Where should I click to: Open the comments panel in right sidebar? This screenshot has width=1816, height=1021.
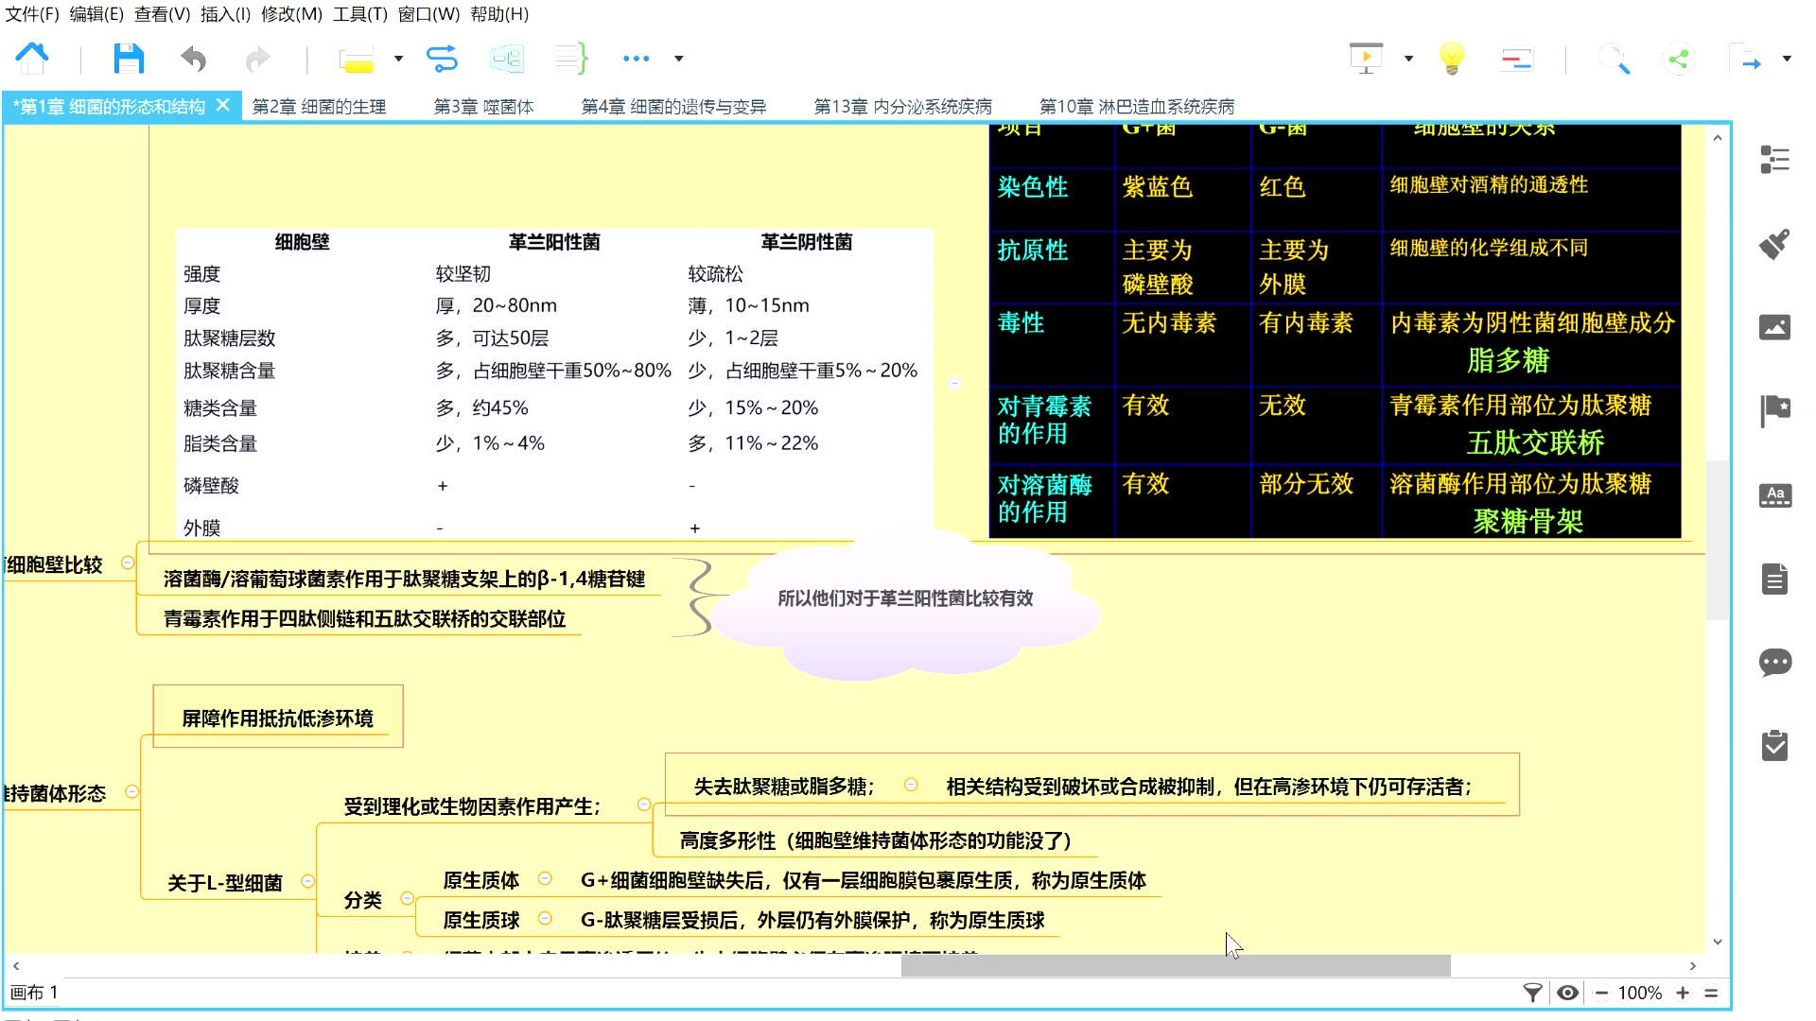[1774, 662]
